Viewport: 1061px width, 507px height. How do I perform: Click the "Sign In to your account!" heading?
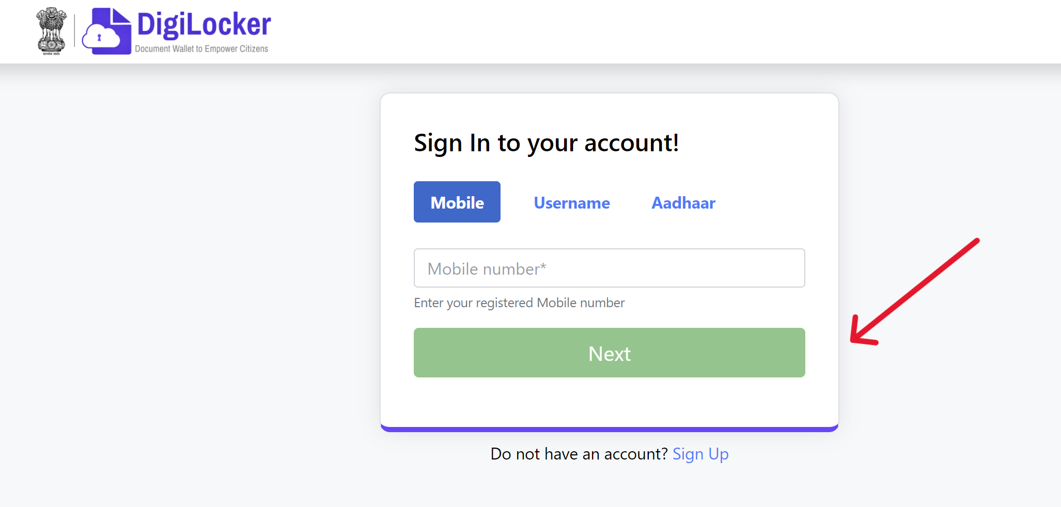tap(547, 143)
